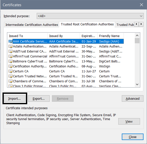Click the AAA Certificate Services certificate icon
The width and height of the screenshot is (147, 144).
pyautogui.click(x=10, y=41)
